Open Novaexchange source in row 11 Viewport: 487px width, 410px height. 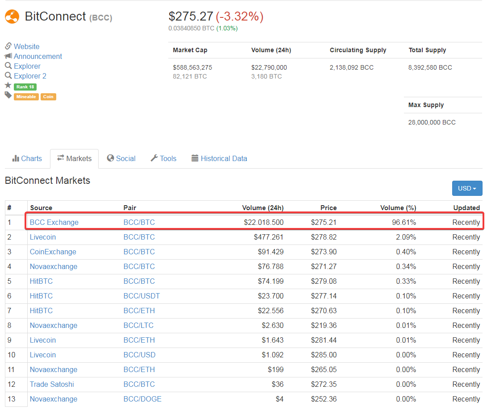pos(54,370)
